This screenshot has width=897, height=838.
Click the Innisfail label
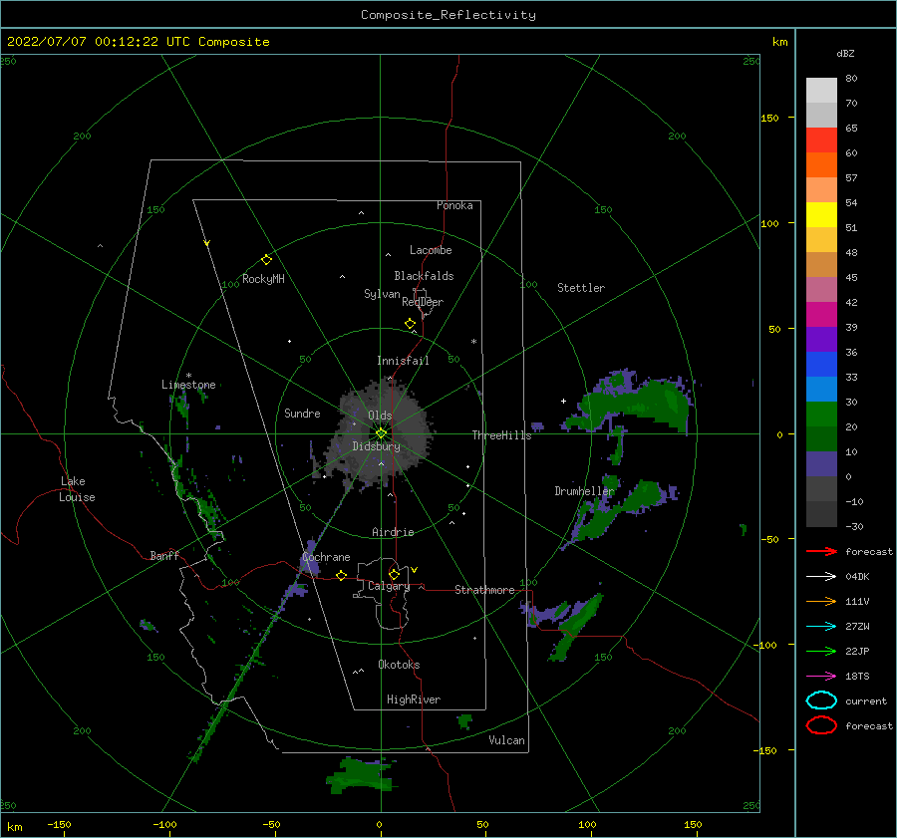(403, 361)
